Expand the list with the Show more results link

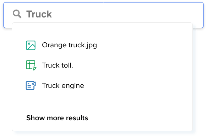pos(57,118)
